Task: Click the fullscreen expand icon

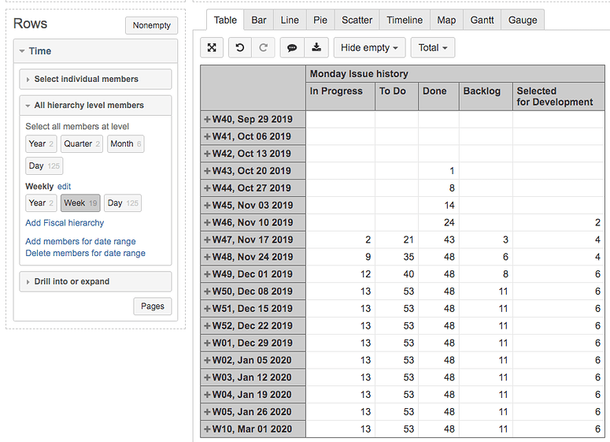Action: point(212,48)
